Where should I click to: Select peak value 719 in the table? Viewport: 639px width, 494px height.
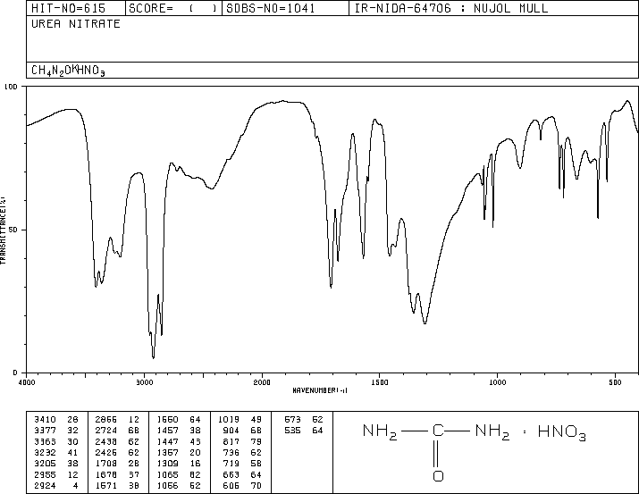[231, 464]
